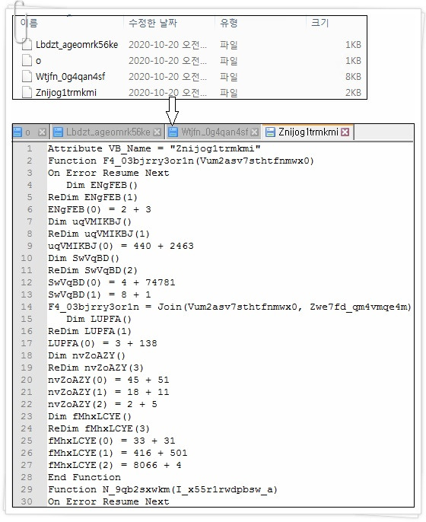Select the file named o
426x522 pixels.
pos(38,61)
